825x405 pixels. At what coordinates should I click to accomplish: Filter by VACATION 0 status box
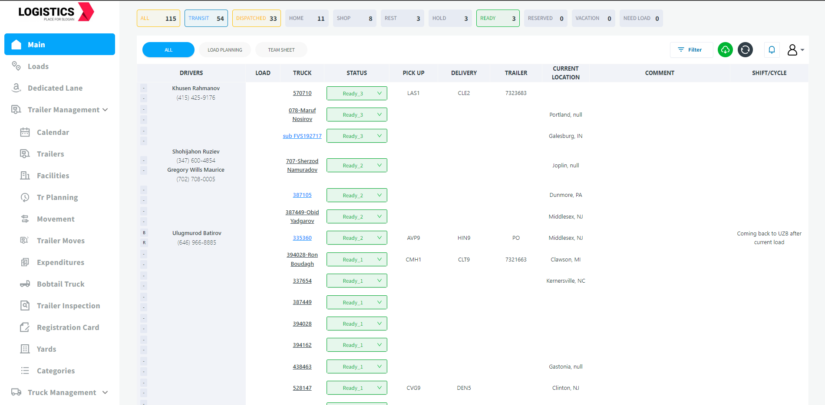[x=594, y=18]
